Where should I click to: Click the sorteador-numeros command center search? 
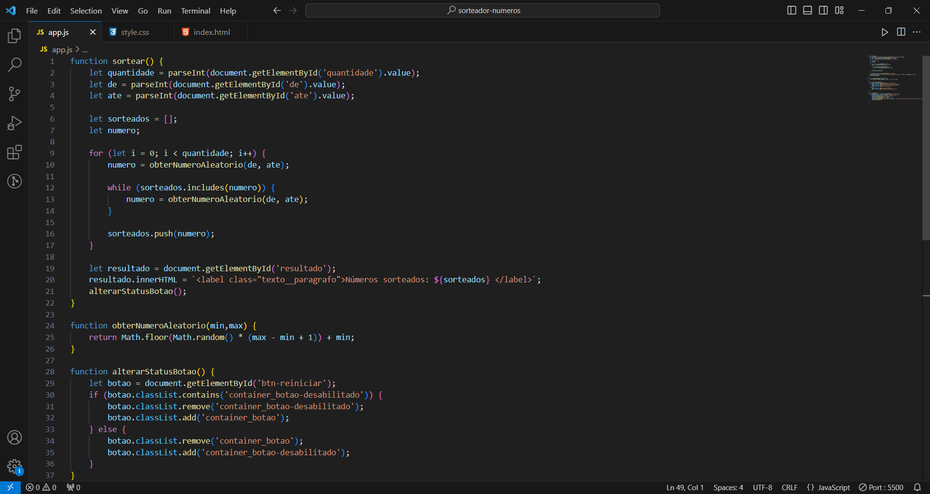(x=483, y=10)
